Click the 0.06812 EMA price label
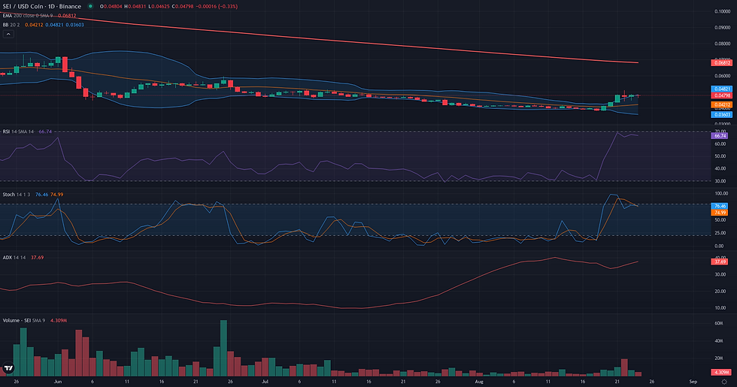 [721, 63]
